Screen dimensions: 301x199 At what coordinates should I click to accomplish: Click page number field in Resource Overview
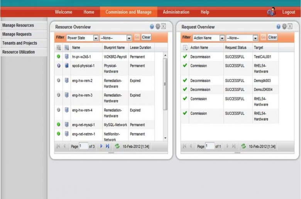(83, 146)
